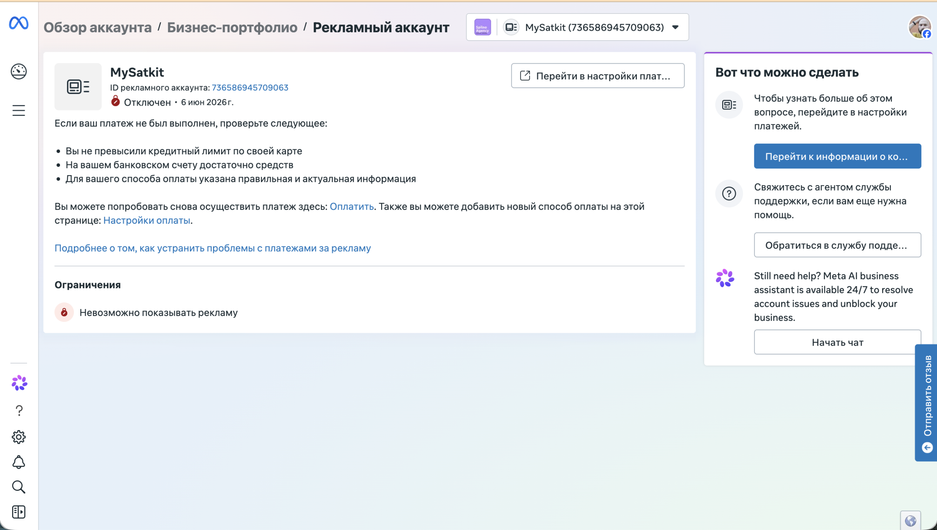Click the red disabled status icon
Image resolution: width=937 pixels, height=530 pixels.
pos(115,101)
